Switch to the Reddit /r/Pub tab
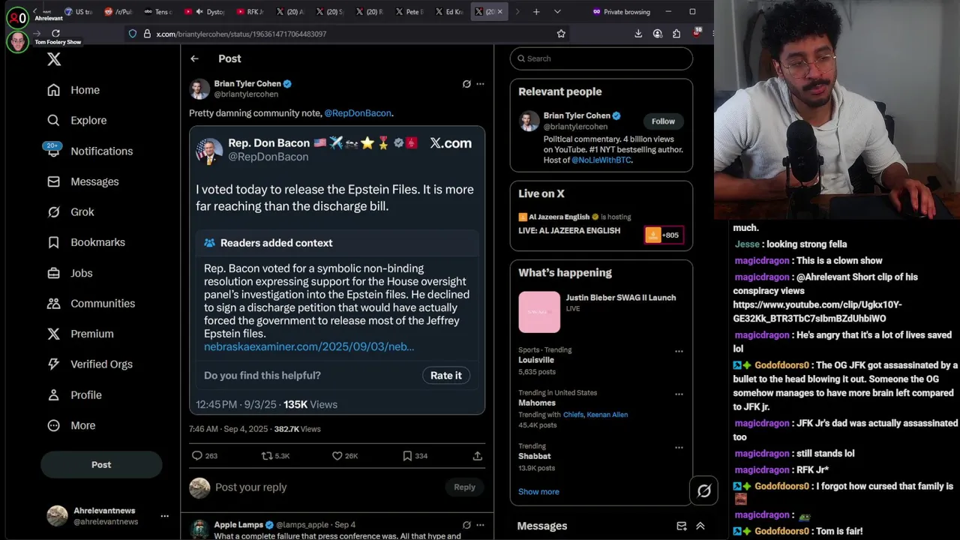The width and height of the screenshot is (960, 540). 118,12
